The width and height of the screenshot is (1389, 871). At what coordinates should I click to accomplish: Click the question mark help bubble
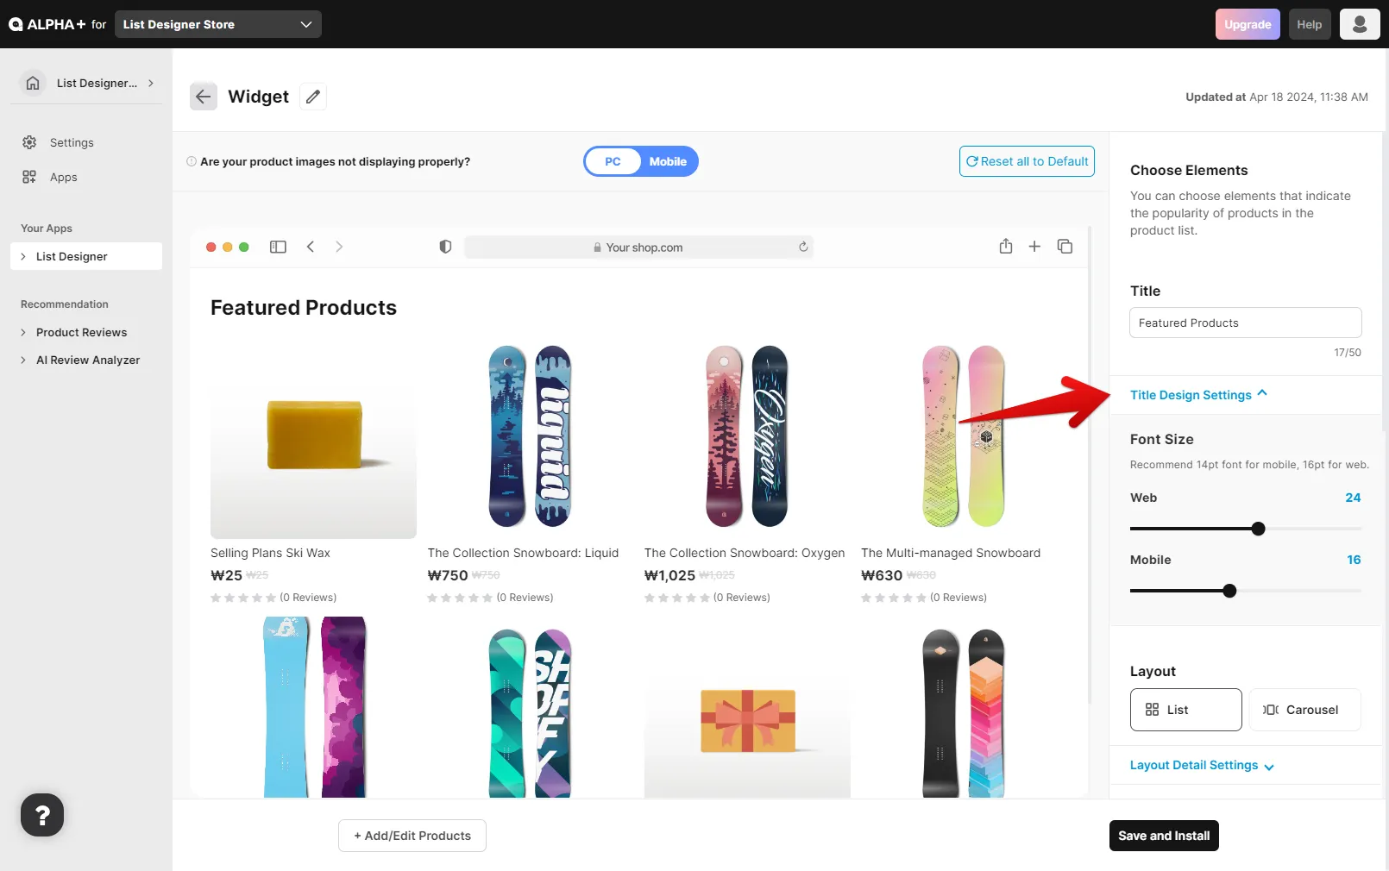(42, 815)
